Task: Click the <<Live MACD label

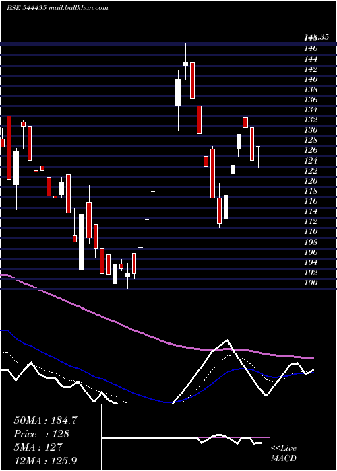Action: [284, 453]
